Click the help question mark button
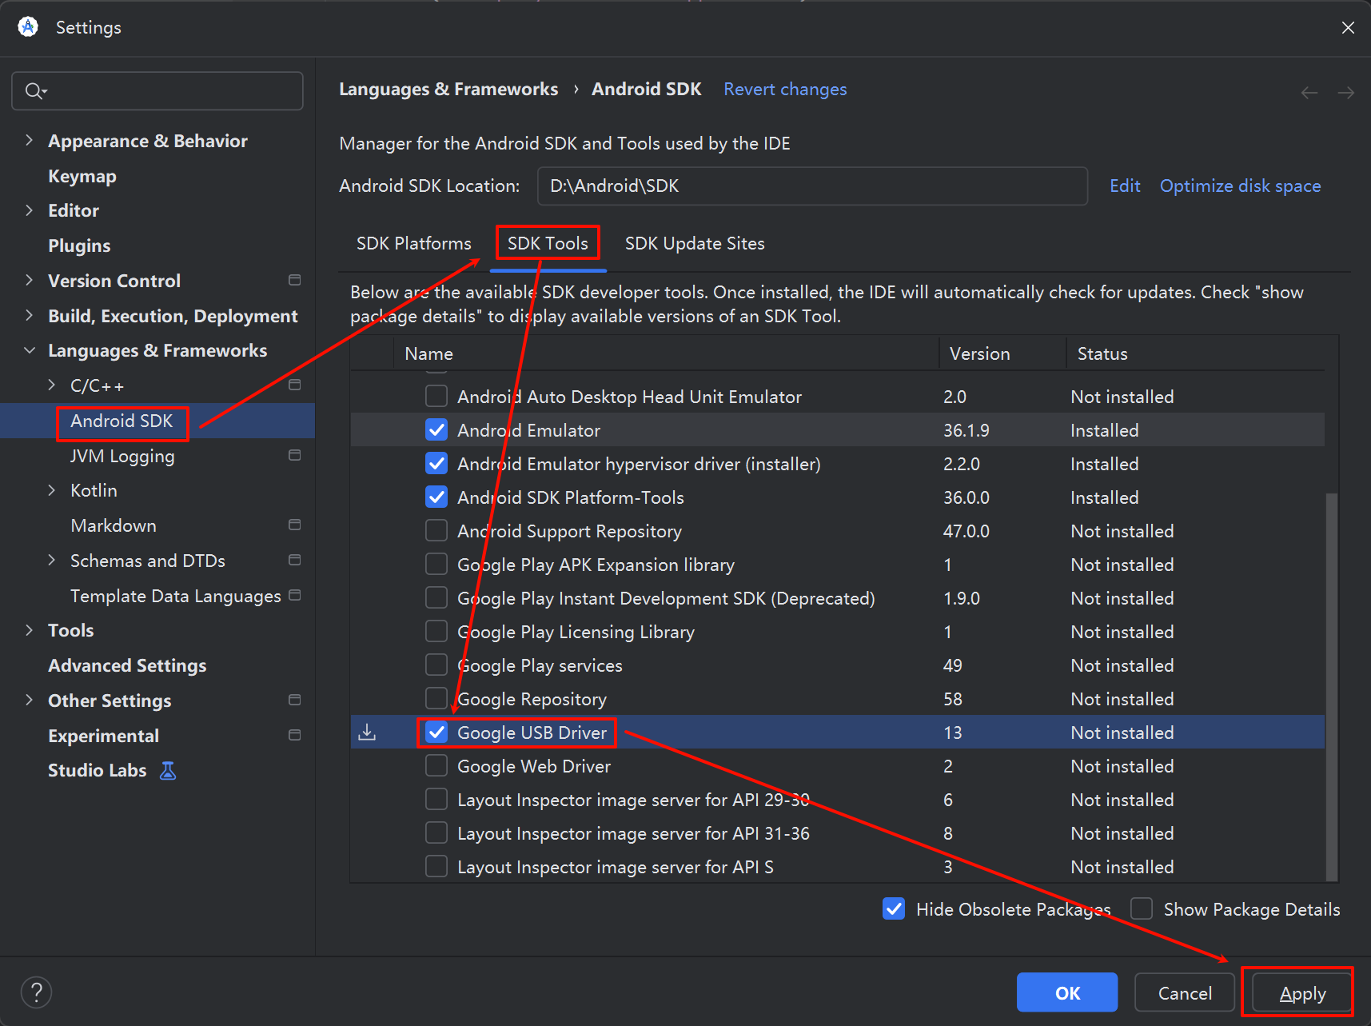The width and height of the screenshot is (1371, 1026). 36,992
